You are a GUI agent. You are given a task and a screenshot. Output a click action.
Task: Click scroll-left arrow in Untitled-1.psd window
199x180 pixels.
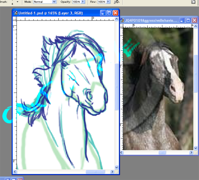coord(15,172)
